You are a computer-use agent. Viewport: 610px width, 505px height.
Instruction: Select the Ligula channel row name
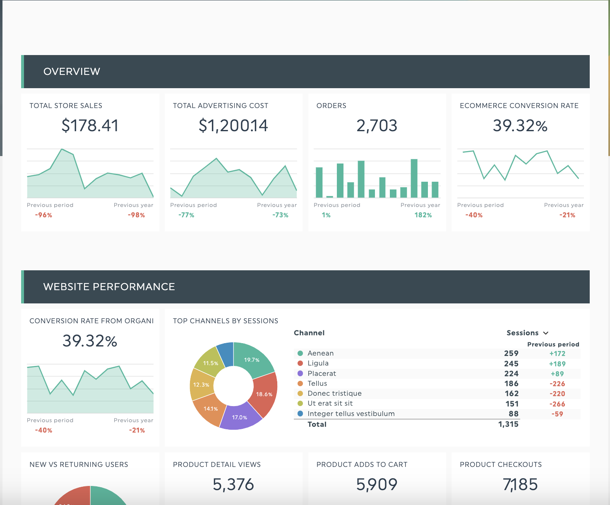[318, 363]
